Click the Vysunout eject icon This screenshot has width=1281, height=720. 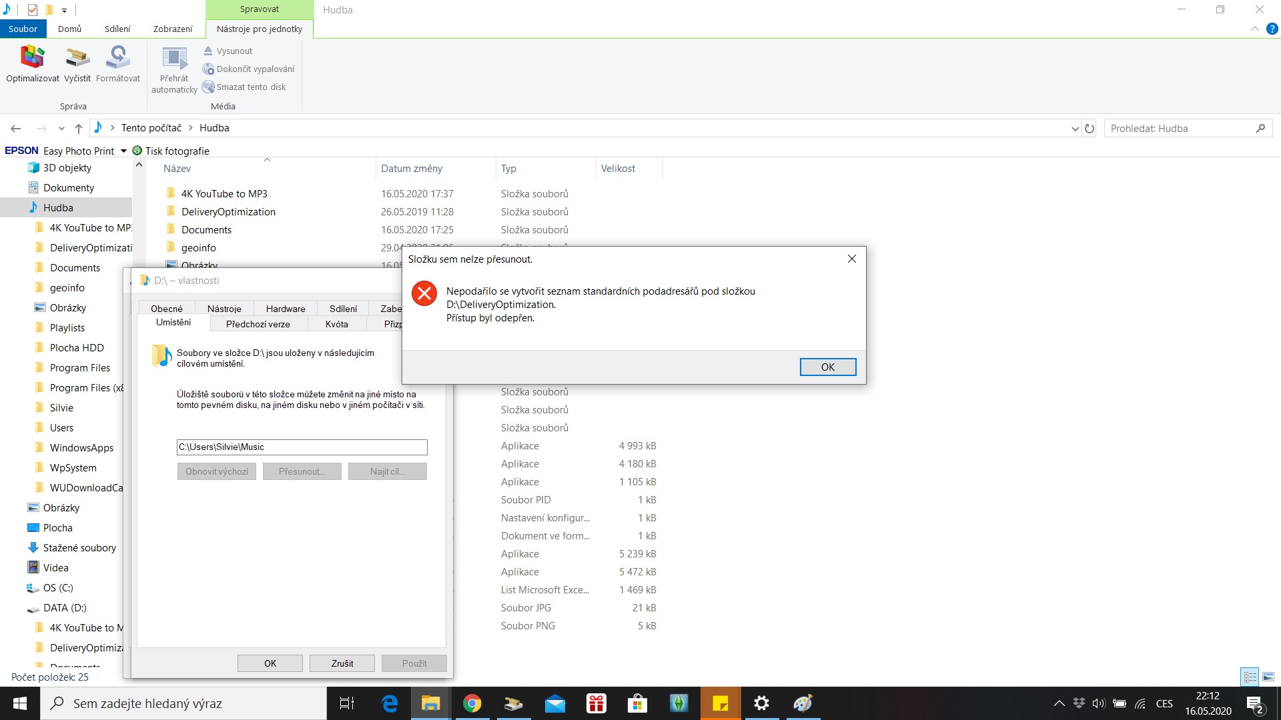coord(208,51)
